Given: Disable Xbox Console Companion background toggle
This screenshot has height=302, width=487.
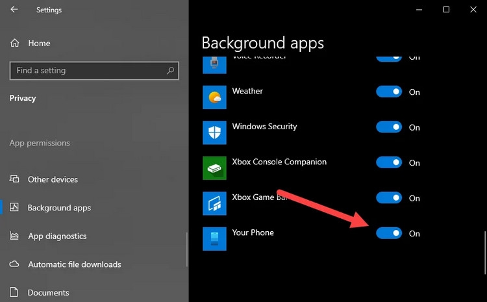Looking at the screenshot, I should [x=389, y=162].
